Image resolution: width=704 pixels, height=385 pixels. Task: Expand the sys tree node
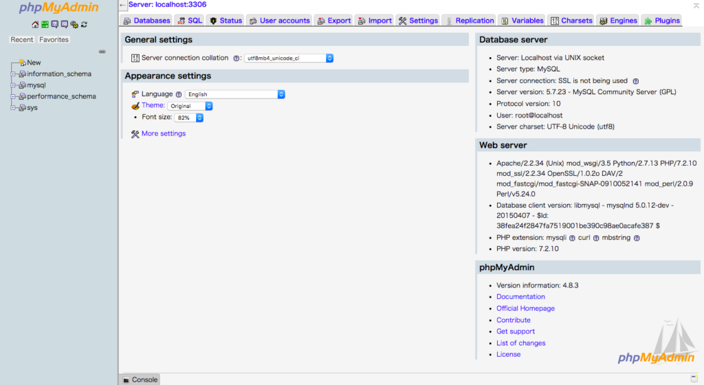pyautogui.click(x=13, y=108)
